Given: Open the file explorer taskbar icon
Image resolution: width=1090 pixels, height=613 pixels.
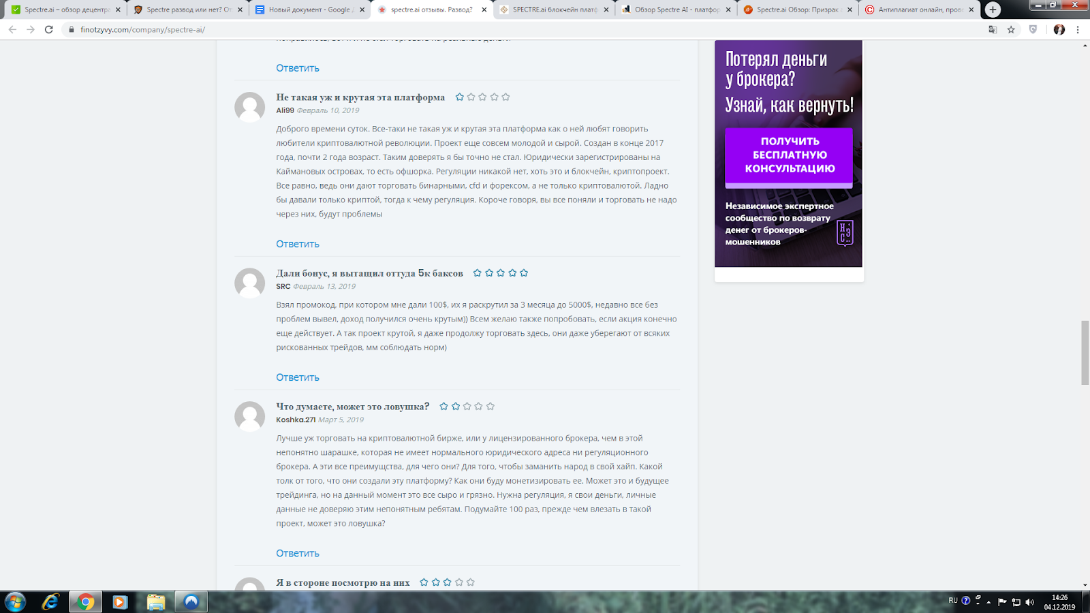Looking at the screenshot, I should (x=156, y=602).
